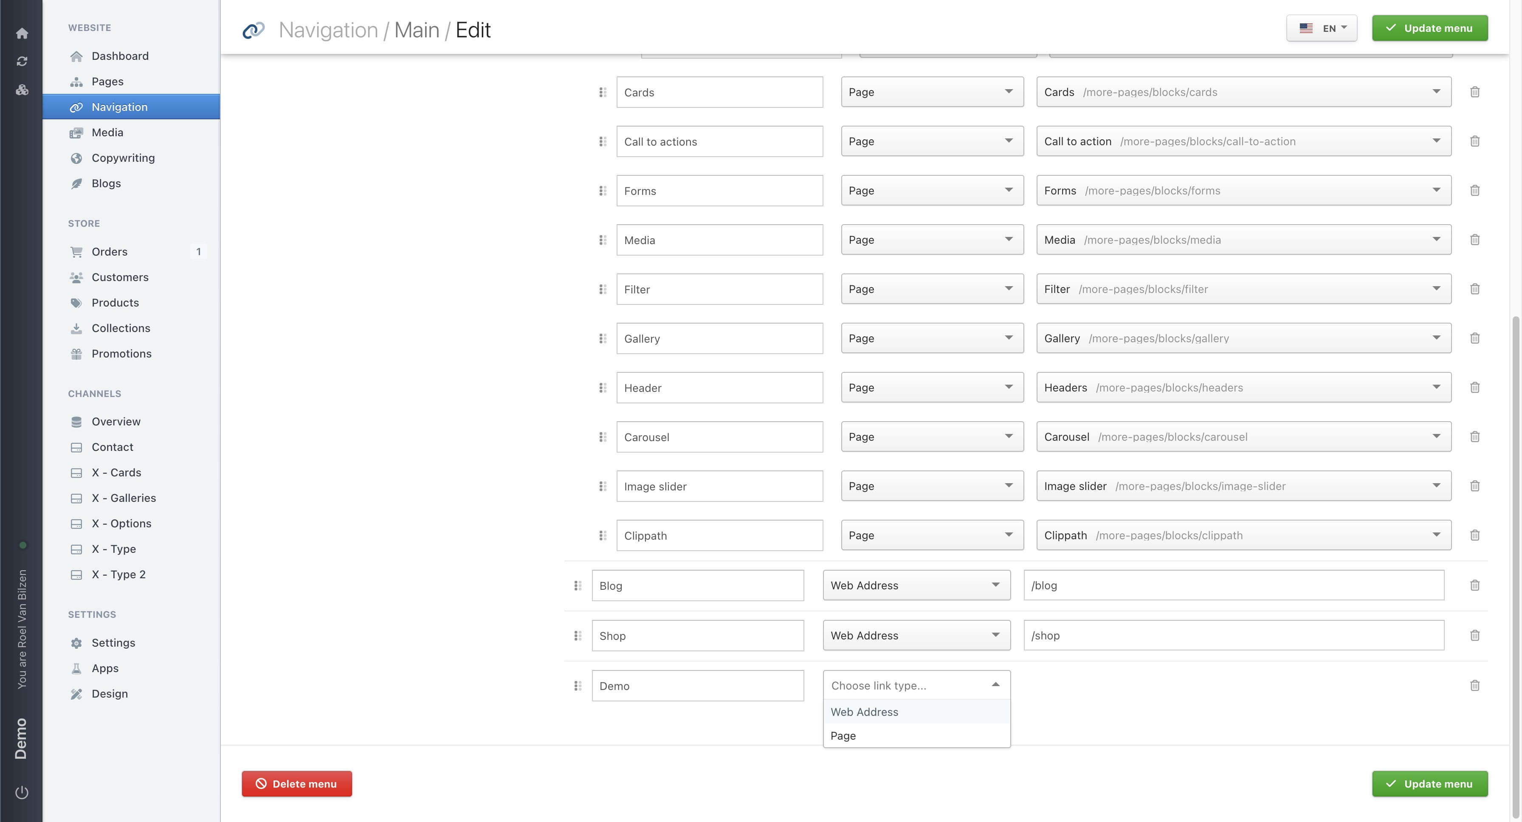Delete the Demo row using its trash icon
The height and width of the screenshot is (822, 1522).
1475,685
